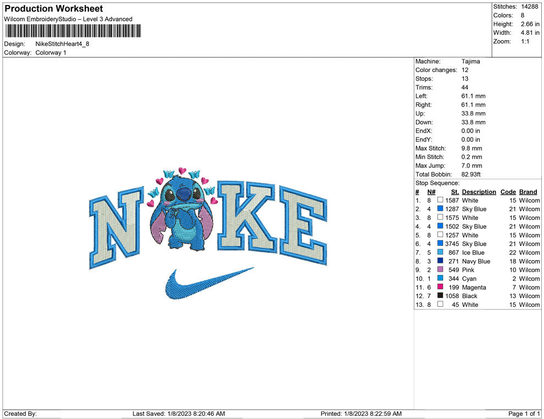Screen dimensions: 544x419
Task: Click the Max Stitch value 9.8 mm
Action: (x=471, y=148)
